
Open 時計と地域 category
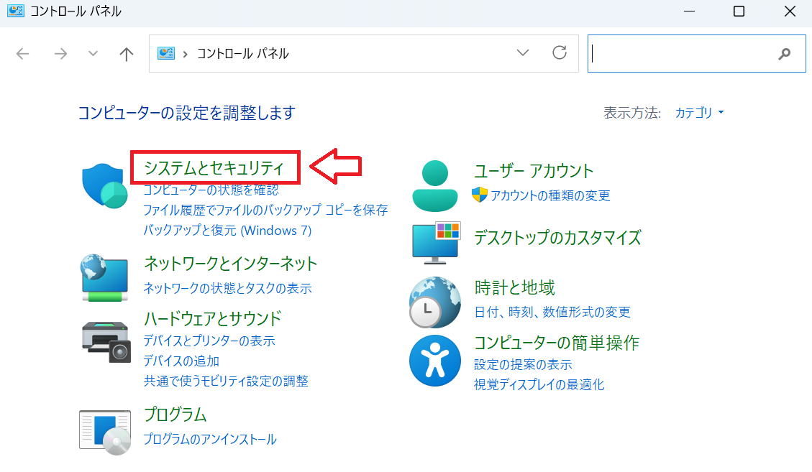514,287
